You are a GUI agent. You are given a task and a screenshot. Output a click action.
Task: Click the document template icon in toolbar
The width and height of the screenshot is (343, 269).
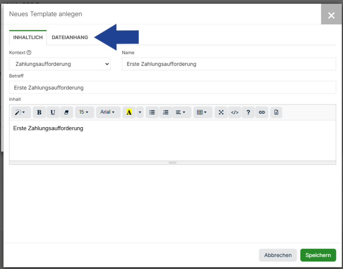click(x=276, y=112)
